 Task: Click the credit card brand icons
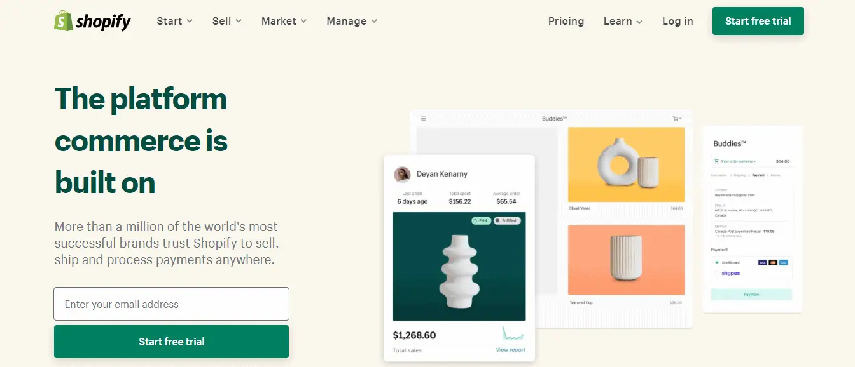point(773,262)
